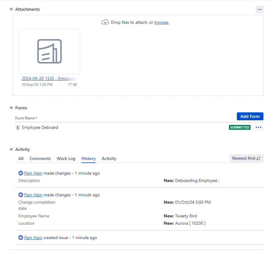Toggle the Form Name sort order
272x258 pixels.
tap(26, 118)
